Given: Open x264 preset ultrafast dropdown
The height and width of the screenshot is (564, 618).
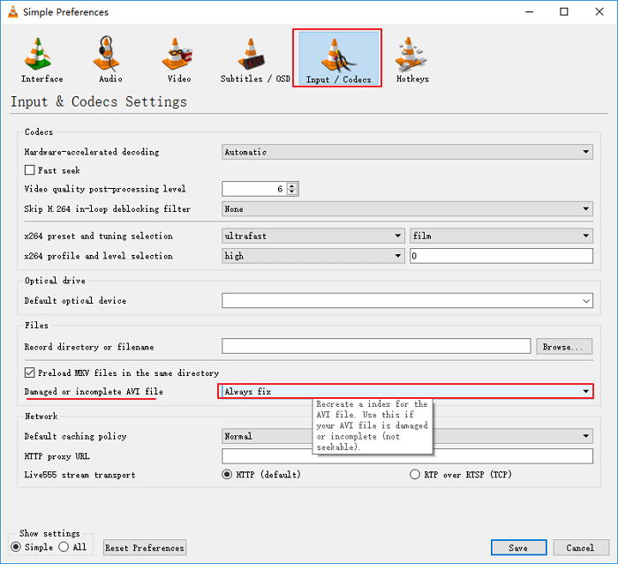Looking at the screenshot, I should coord(313,236).
